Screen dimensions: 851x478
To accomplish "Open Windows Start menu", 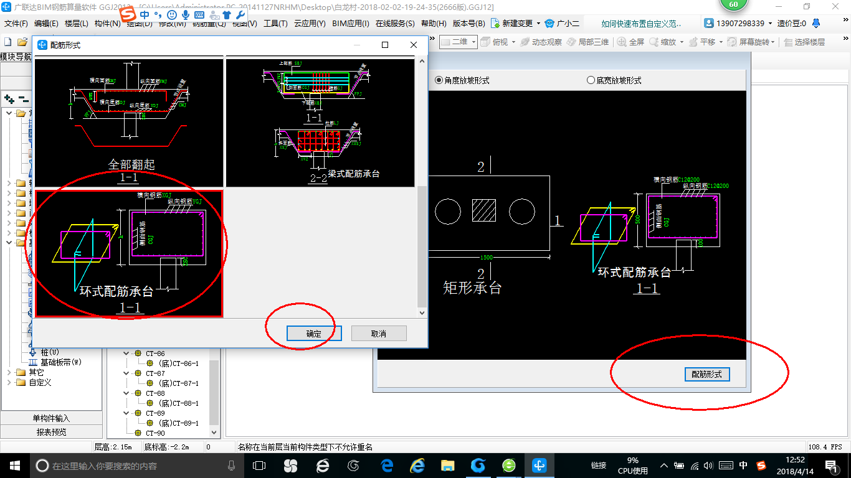I will click(14, 465).
